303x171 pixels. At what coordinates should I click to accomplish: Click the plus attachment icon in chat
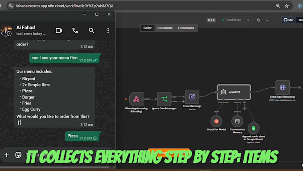point(7,155)
